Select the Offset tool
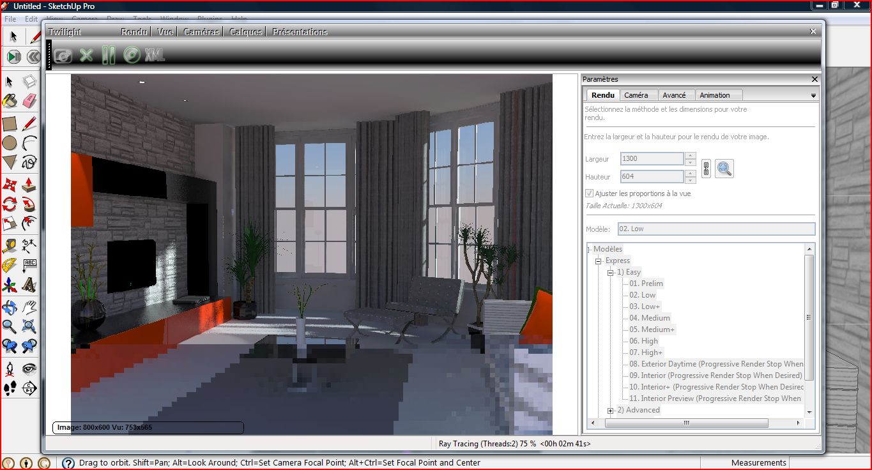This screenshot has width=872, height=470. [x=29, y=223]
